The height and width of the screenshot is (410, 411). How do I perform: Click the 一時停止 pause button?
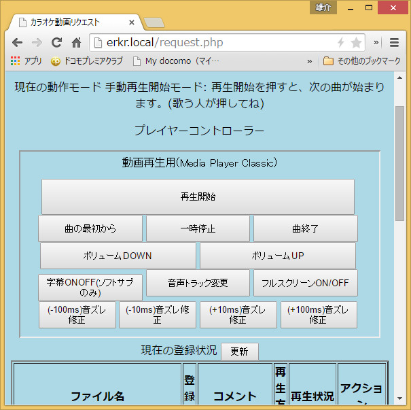pos(198,228)
